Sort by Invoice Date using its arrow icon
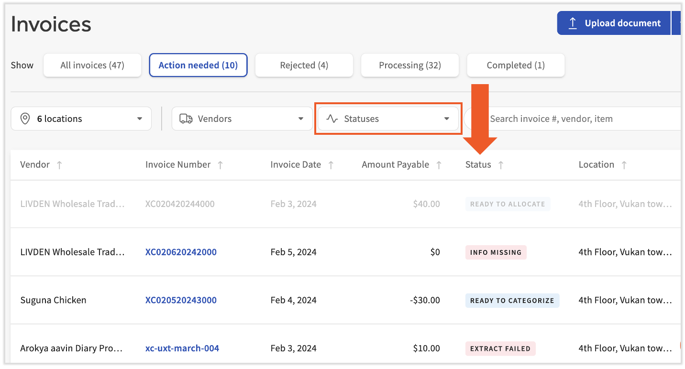 [331, 164]
